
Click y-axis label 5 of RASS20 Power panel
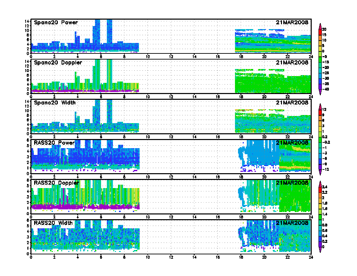tap(28, 145)
